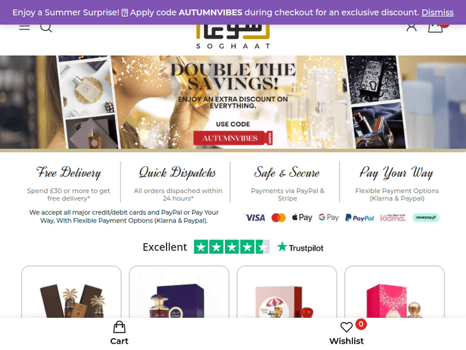This screenshot has width=466, height=350.
Task: Open the Double The Savings banner
Action: coord(233,102)
